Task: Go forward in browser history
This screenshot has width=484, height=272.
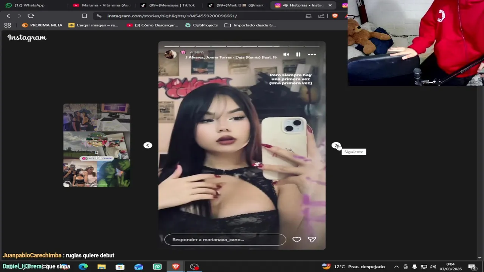Action: [x=19, y=16]
